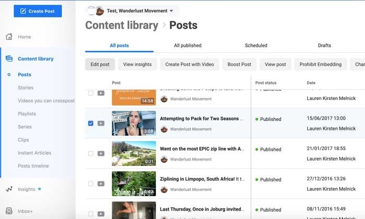Open Stories in the sidebar
365x219 pixels.
[x=26, y=88]
